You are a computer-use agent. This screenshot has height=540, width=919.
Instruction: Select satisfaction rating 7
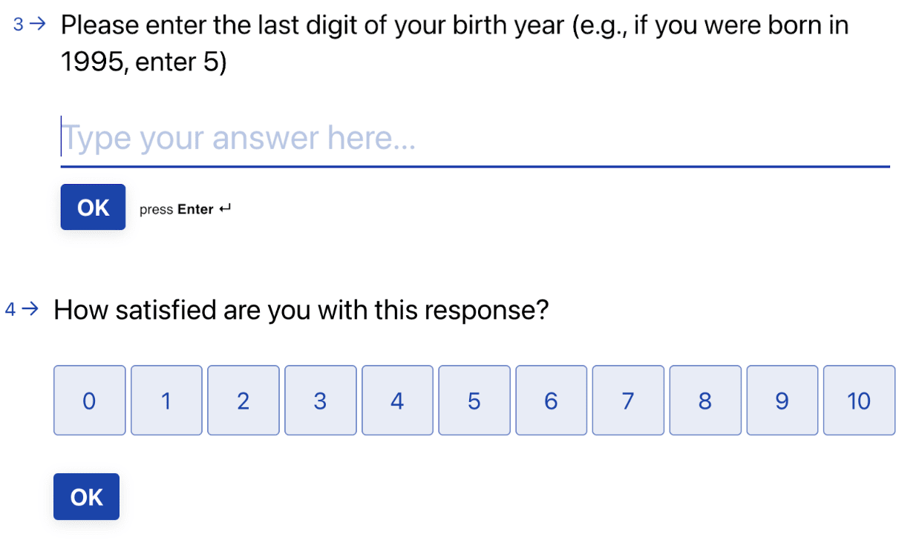(628, 401)
